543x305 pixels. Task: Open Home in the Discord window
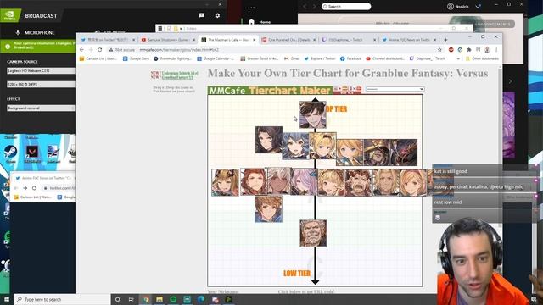click(x=260, y=22)
